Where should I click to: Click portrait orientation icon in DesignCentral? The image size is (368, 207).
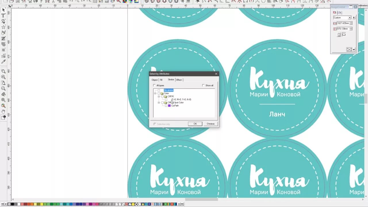coord(339,34)
